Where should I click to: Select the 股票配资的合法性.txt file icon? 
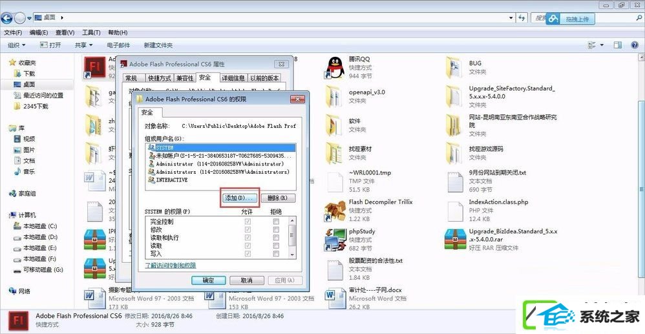point(335,269)
